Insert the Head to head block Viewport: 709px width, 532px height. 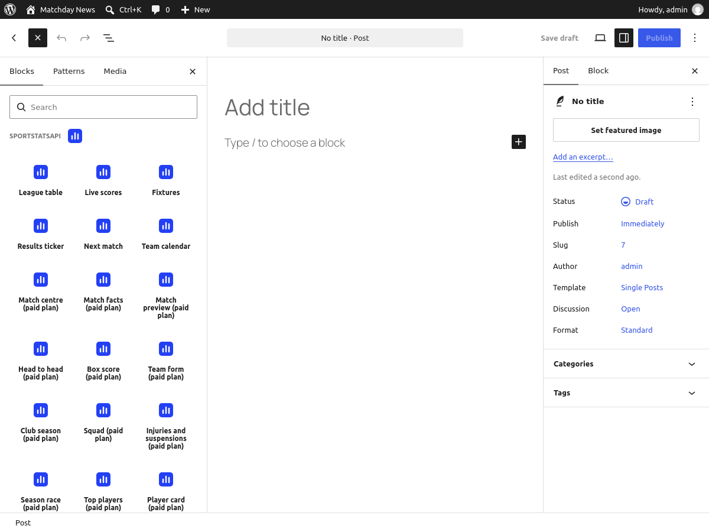41,361
